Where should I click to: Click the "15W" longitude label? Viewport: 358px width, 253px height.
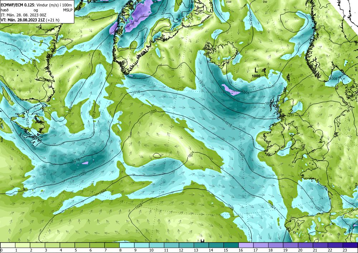228,1
